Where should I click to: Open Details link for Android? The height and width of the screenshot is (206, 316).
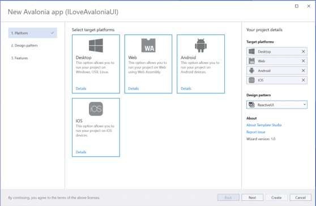pos(186,89)
